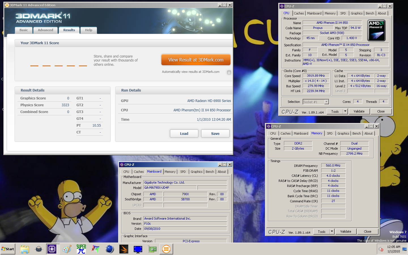Click the BIOS Version value F10c

point(185,224)
